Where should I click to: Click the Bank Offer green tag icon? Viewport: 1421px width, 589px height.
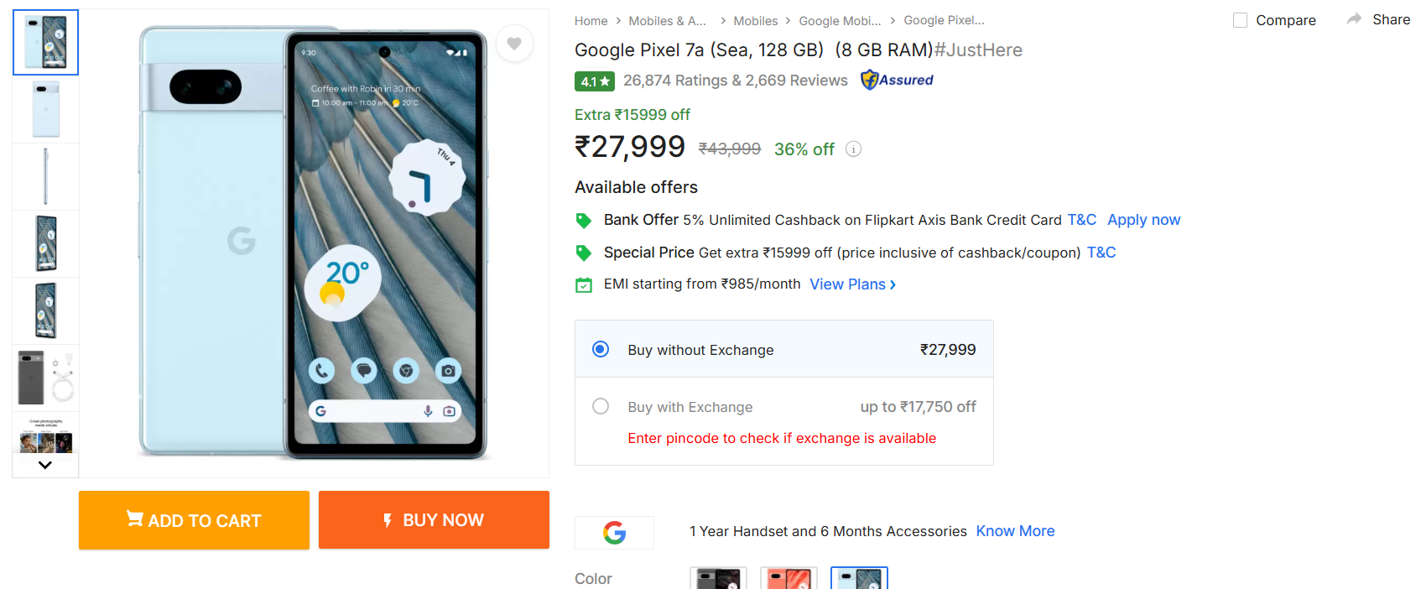coord(584,221)
